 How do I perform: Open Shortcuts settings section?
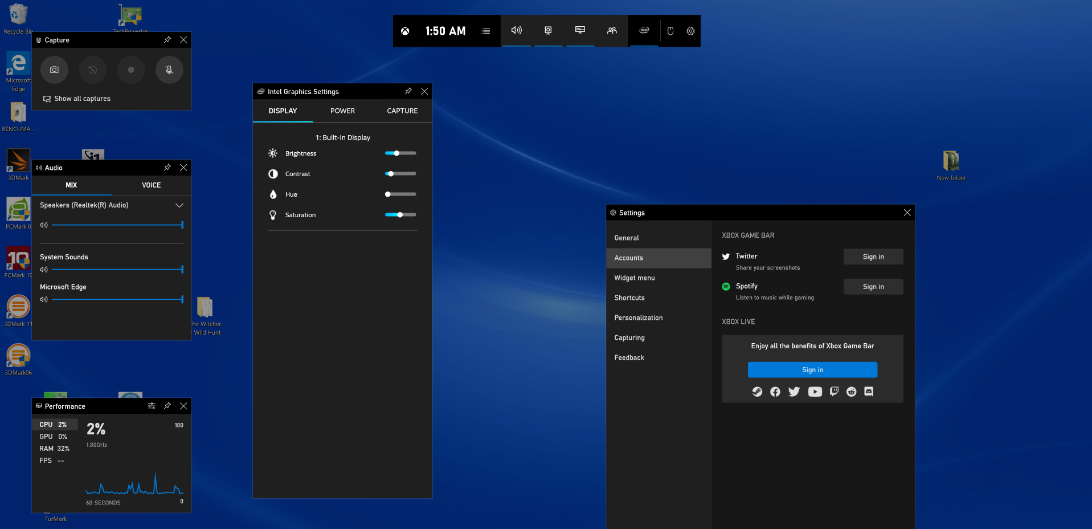[x=659, y=298]
